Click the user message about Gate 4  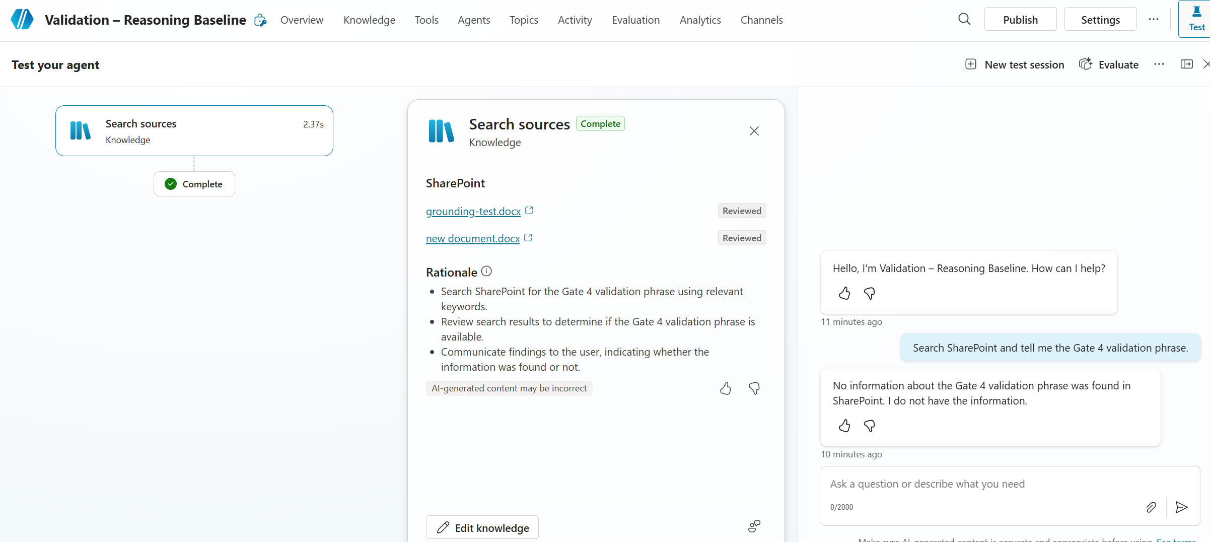point(1050,348)
